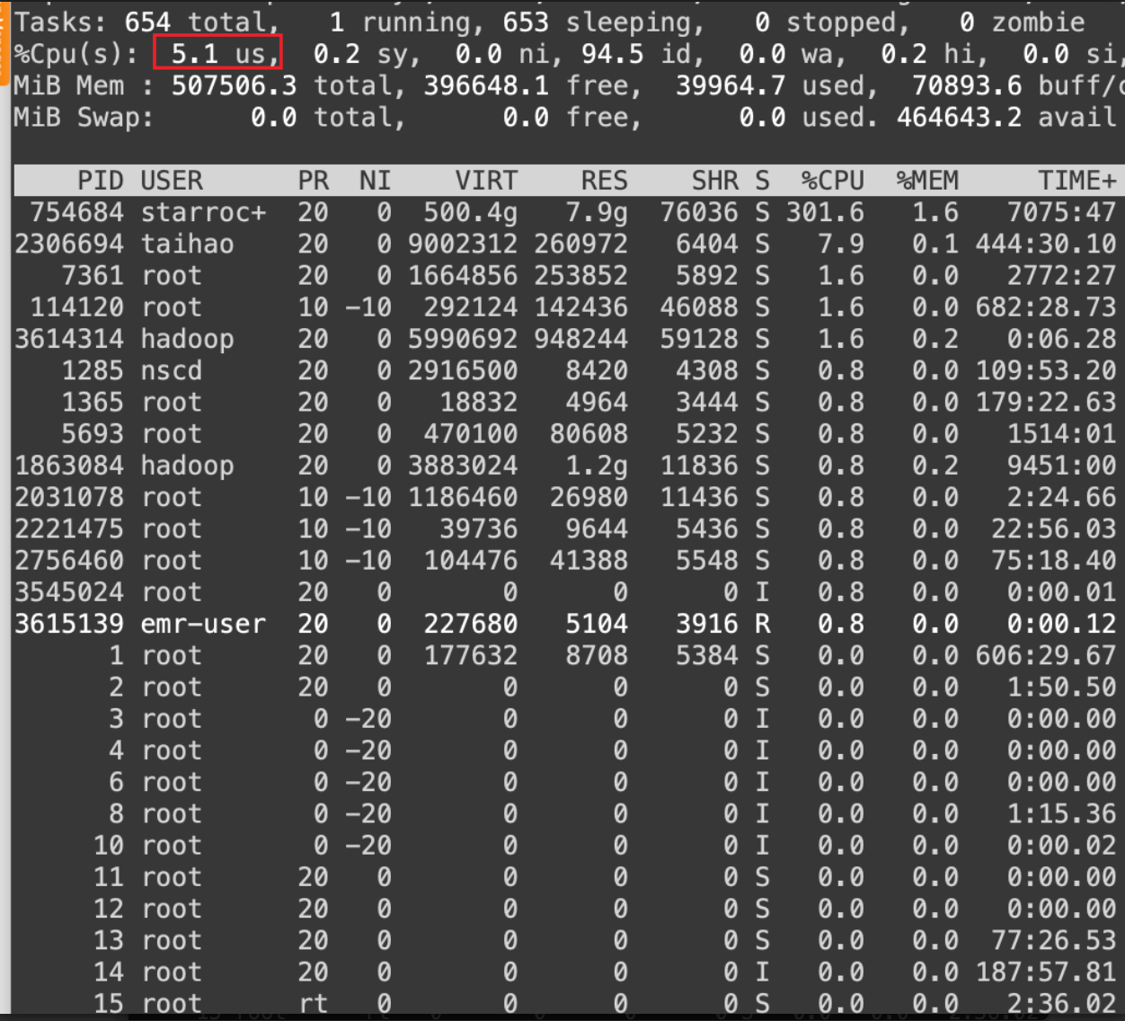The height and width of the screenshot is (1021, 1125).
Task: Click the %CPU column header
Action: point(832,181)
